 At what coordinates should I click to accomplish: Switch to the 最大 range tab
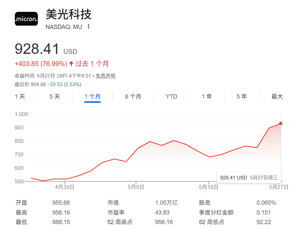click(277, 97)
